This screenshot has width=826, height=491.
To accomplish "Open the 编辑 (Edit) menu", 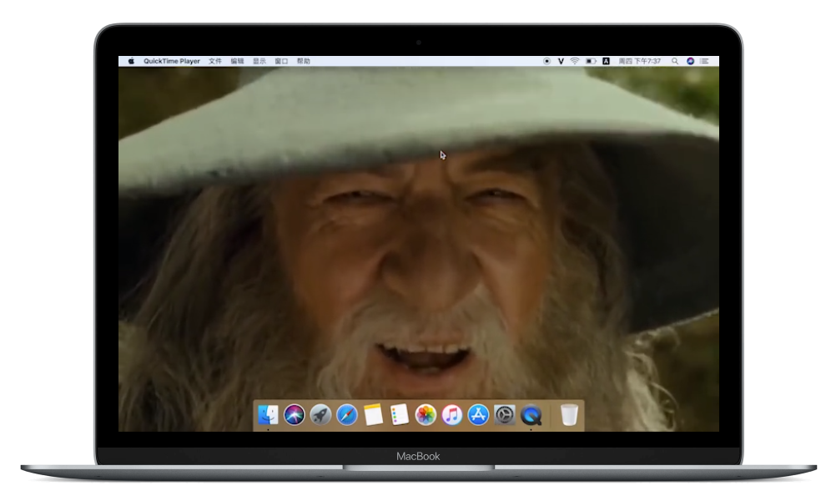I will point(238,61).
